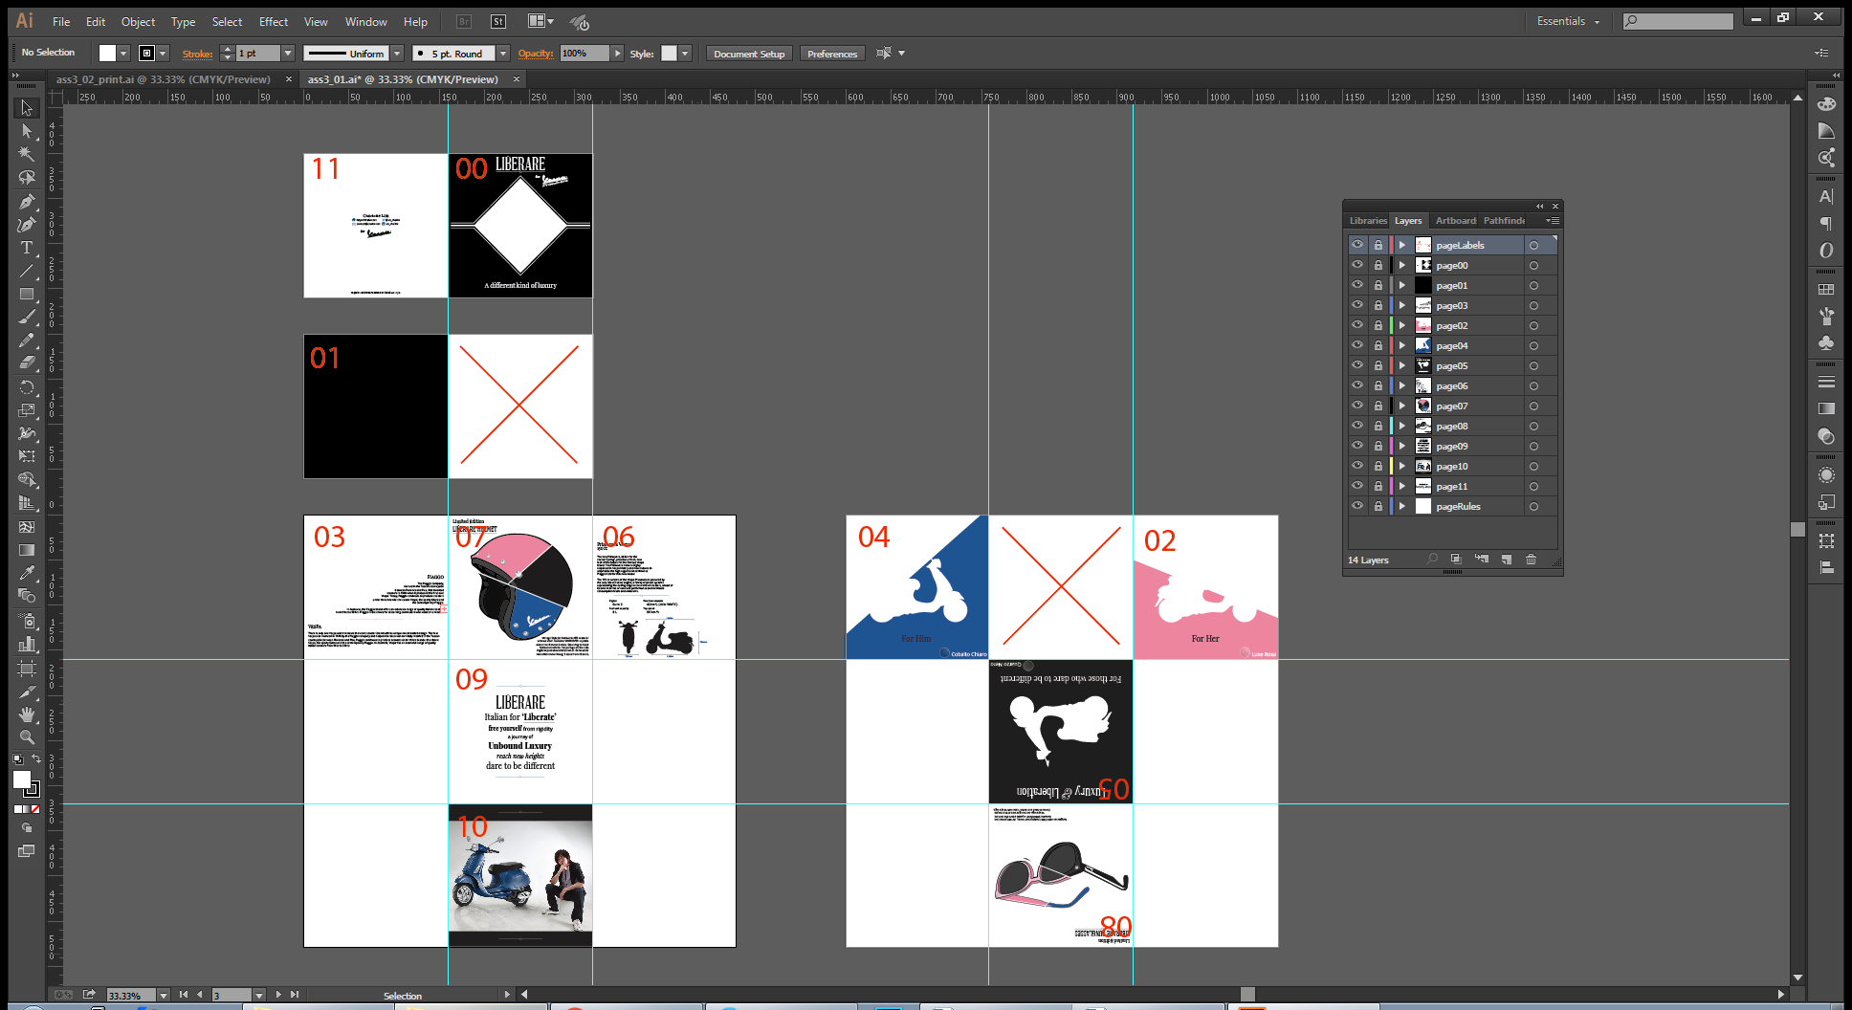
Task: Expand the page02 layer
Action: click(1402, 325)
